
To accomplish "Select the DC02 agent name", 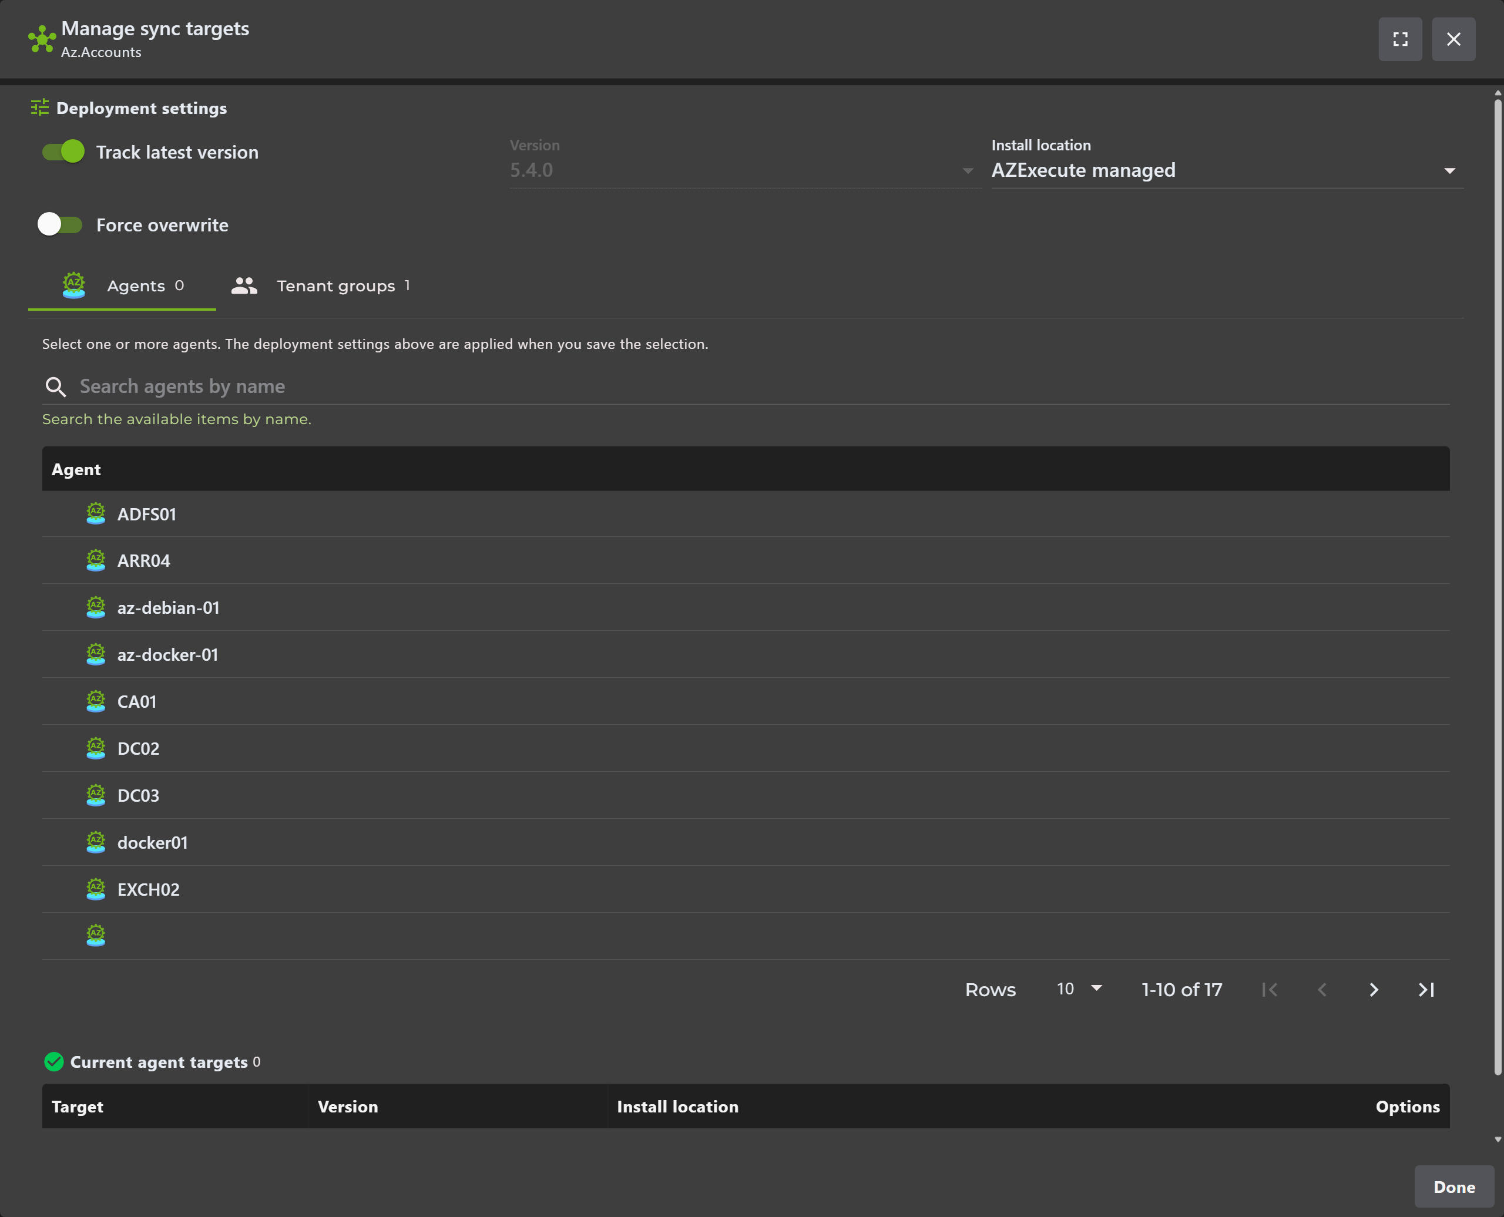I will 138,749.
